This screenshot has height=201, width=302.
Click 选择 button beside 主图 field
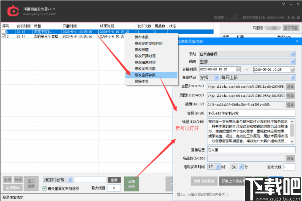[290, 87]
